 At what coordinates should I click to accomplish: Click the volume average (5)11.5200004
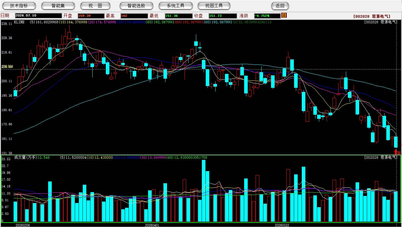(72, 158)
